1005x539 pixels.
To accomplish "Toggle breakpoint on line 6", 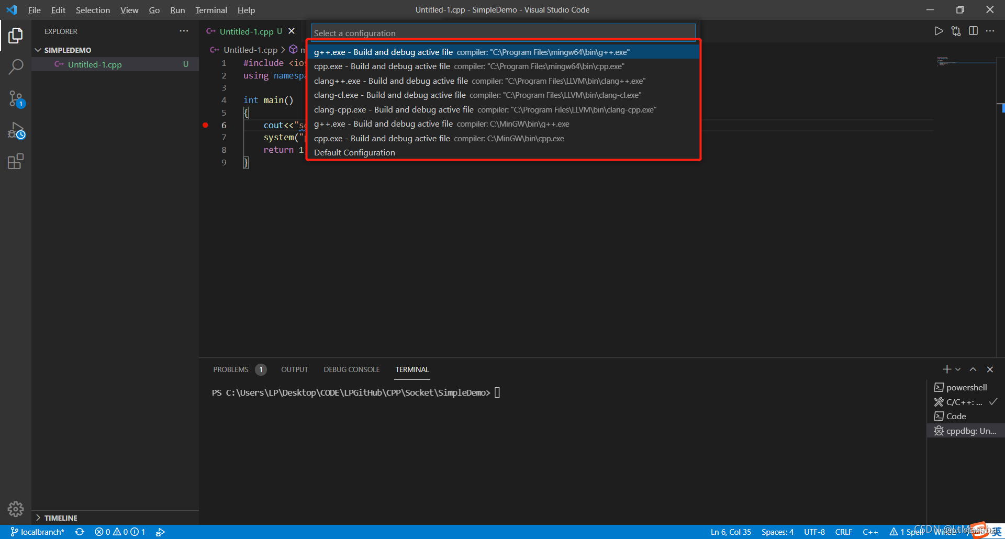I will click(206, 125).
